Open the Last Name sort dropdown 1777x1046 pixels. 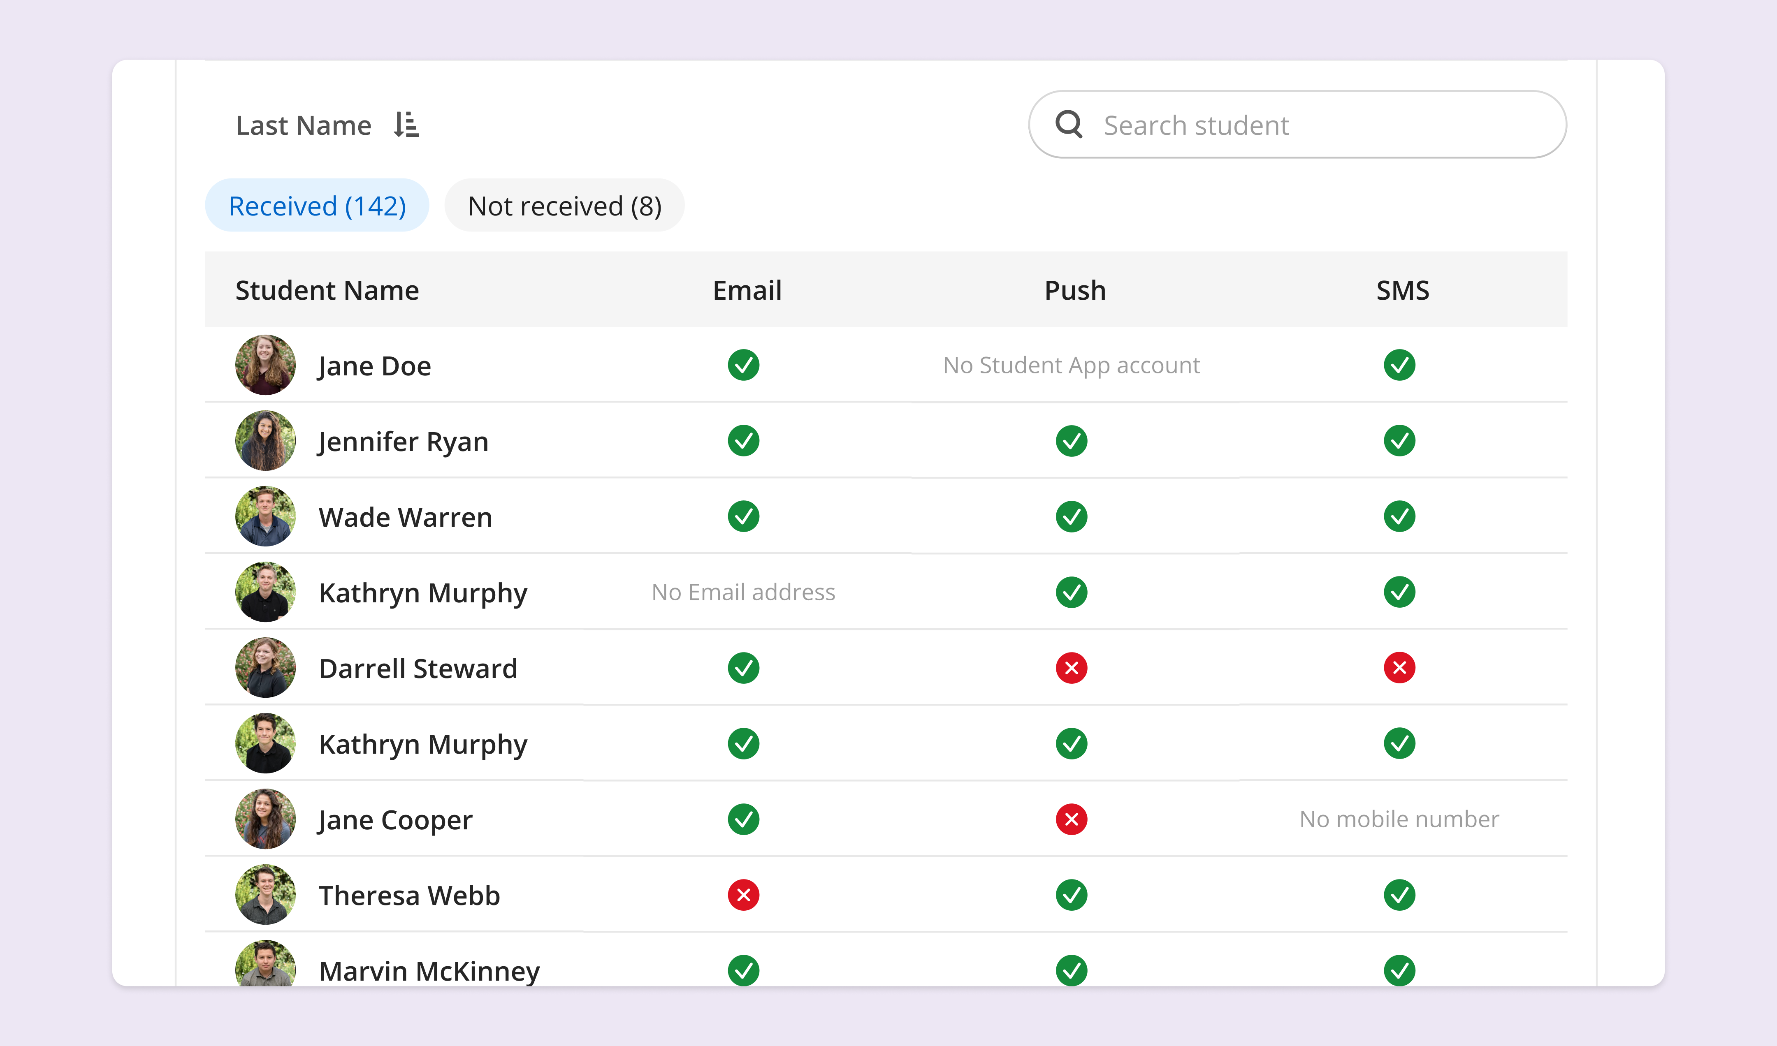click(x=304, y=125)
